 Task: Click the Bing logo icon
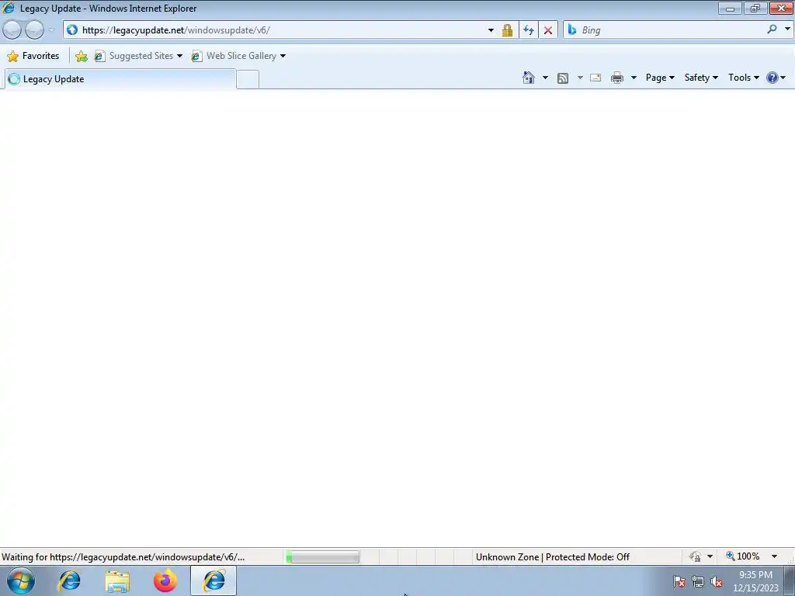click(x=572, y=30)
